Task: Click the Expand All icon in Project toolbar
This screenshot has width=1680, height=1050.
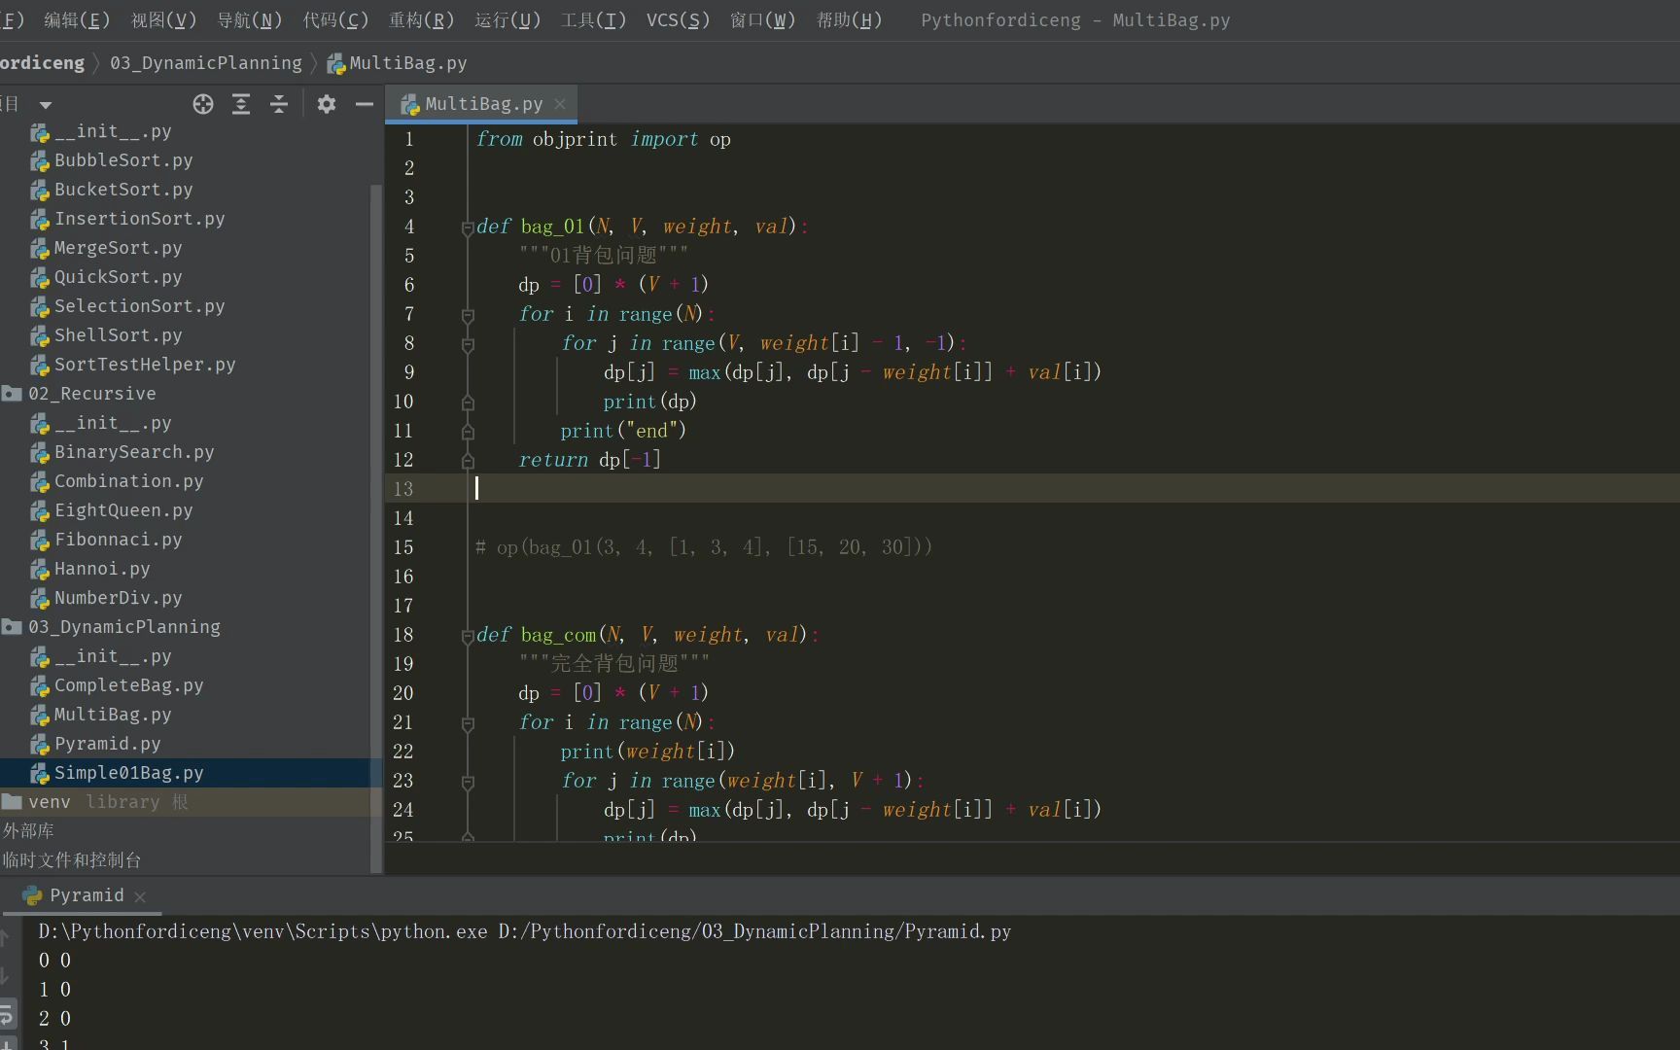Action: click(241, 104)
